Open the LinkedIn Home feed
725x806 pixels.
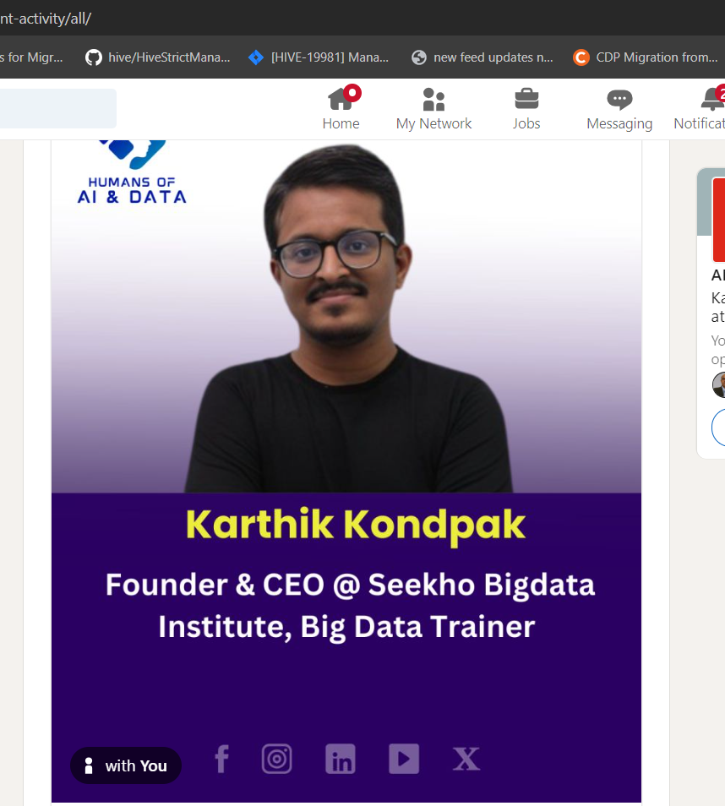[x=341, y=109]
